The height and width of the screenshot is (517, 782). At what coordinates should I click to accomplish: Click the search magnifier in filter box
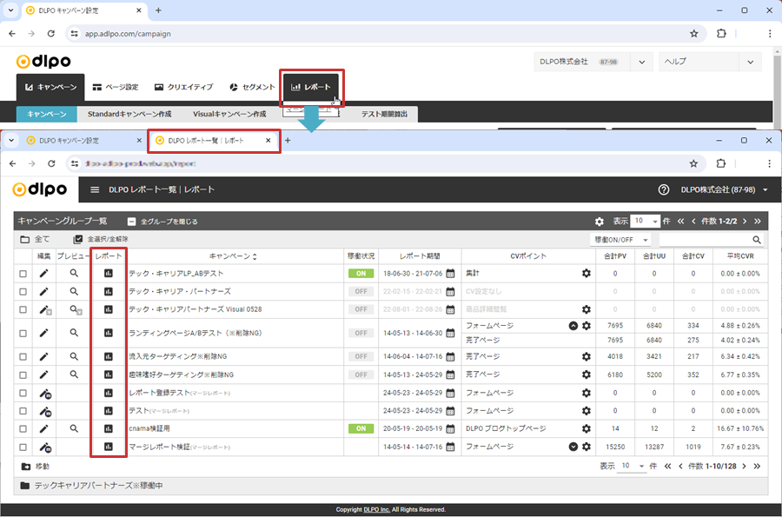click(757, 240)
